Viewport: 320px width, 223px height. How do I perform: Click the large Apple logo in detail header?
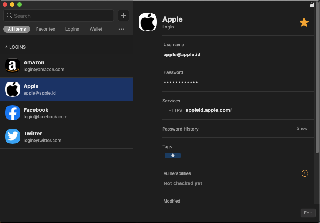click(x=148, y=22)
